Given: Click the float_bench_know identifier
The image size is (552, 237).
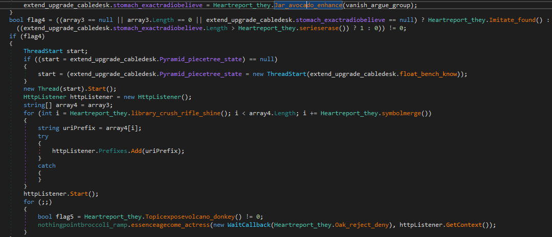Looking at the screenshot, I should pos(428,74).
